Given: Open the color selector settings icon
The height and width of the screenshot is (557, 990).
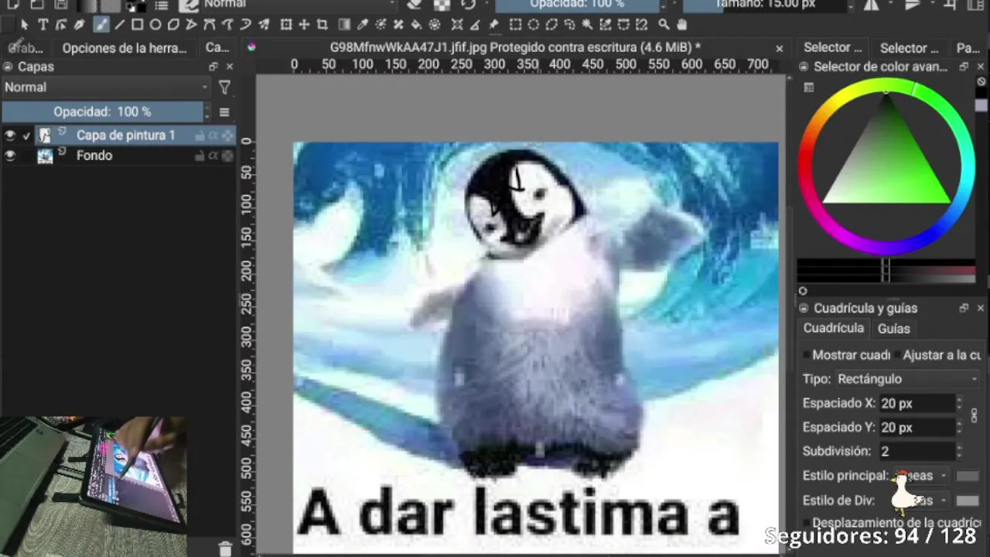Looking at the screenshot, I should click(809, 87).
